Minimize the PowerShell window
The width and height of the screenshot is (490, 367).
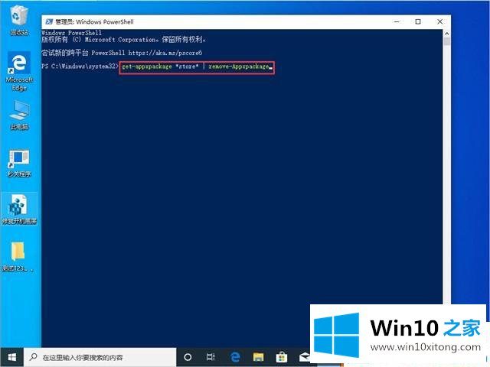tap(397, 21)
